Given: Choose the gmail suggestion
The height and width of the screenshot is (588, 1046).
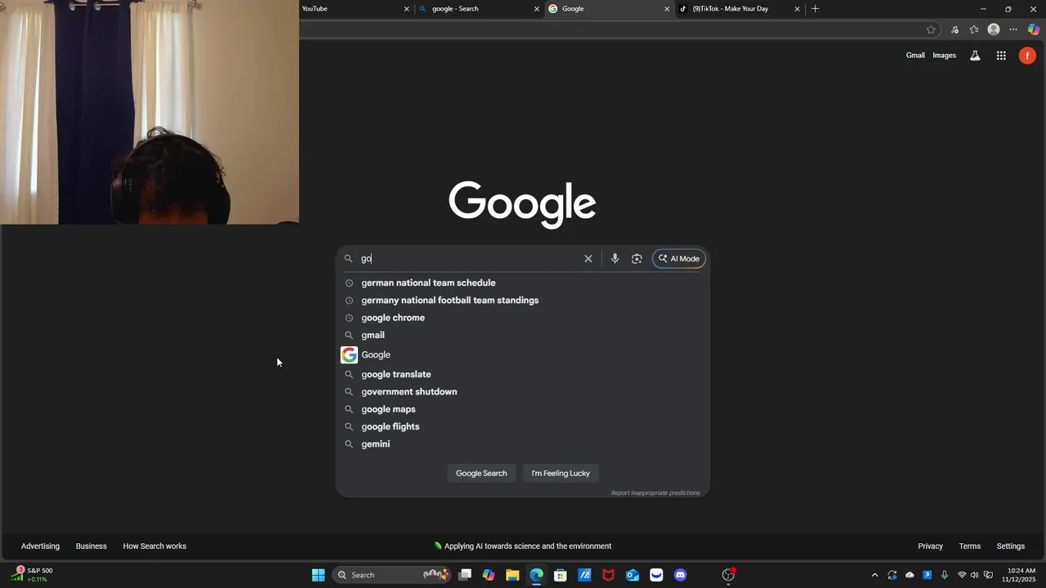Looking at the screenshot, I should [522, 335].
